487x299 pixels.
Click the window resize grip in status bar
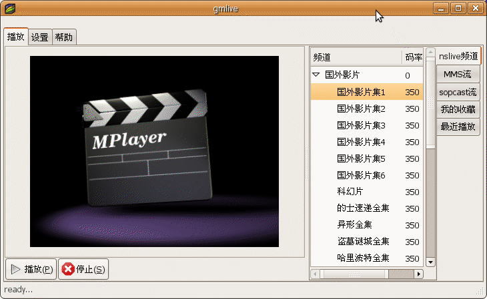480,291
